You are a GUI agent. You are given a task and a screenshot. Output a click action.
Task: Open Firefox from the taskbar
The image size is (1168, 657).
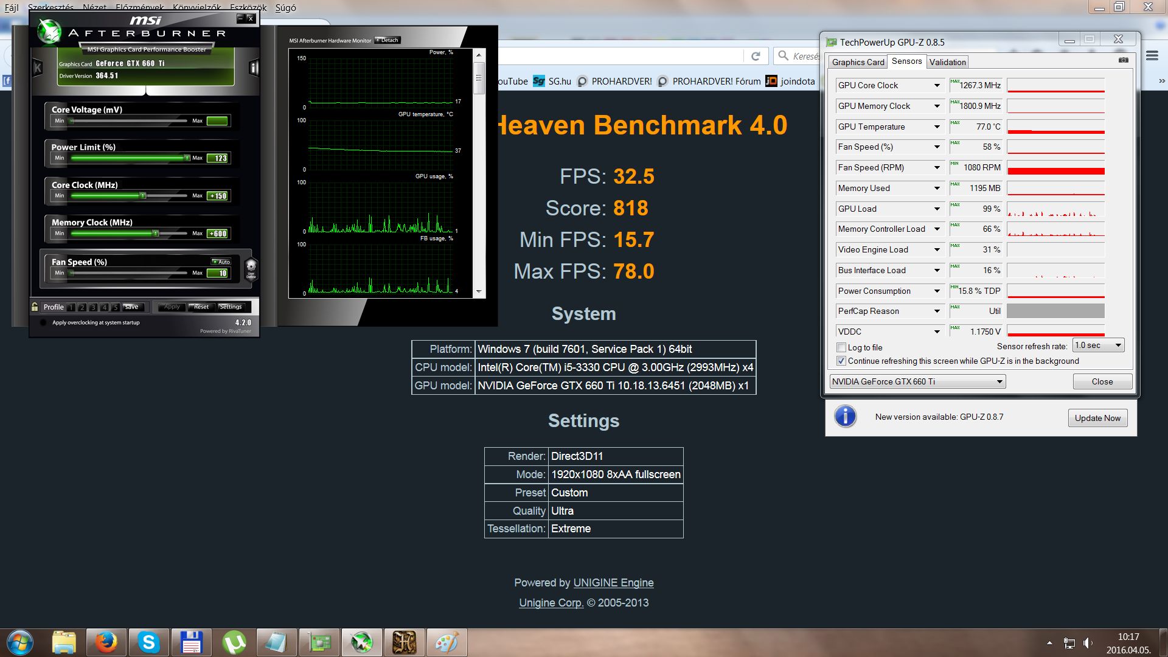[x=106, y=642]
